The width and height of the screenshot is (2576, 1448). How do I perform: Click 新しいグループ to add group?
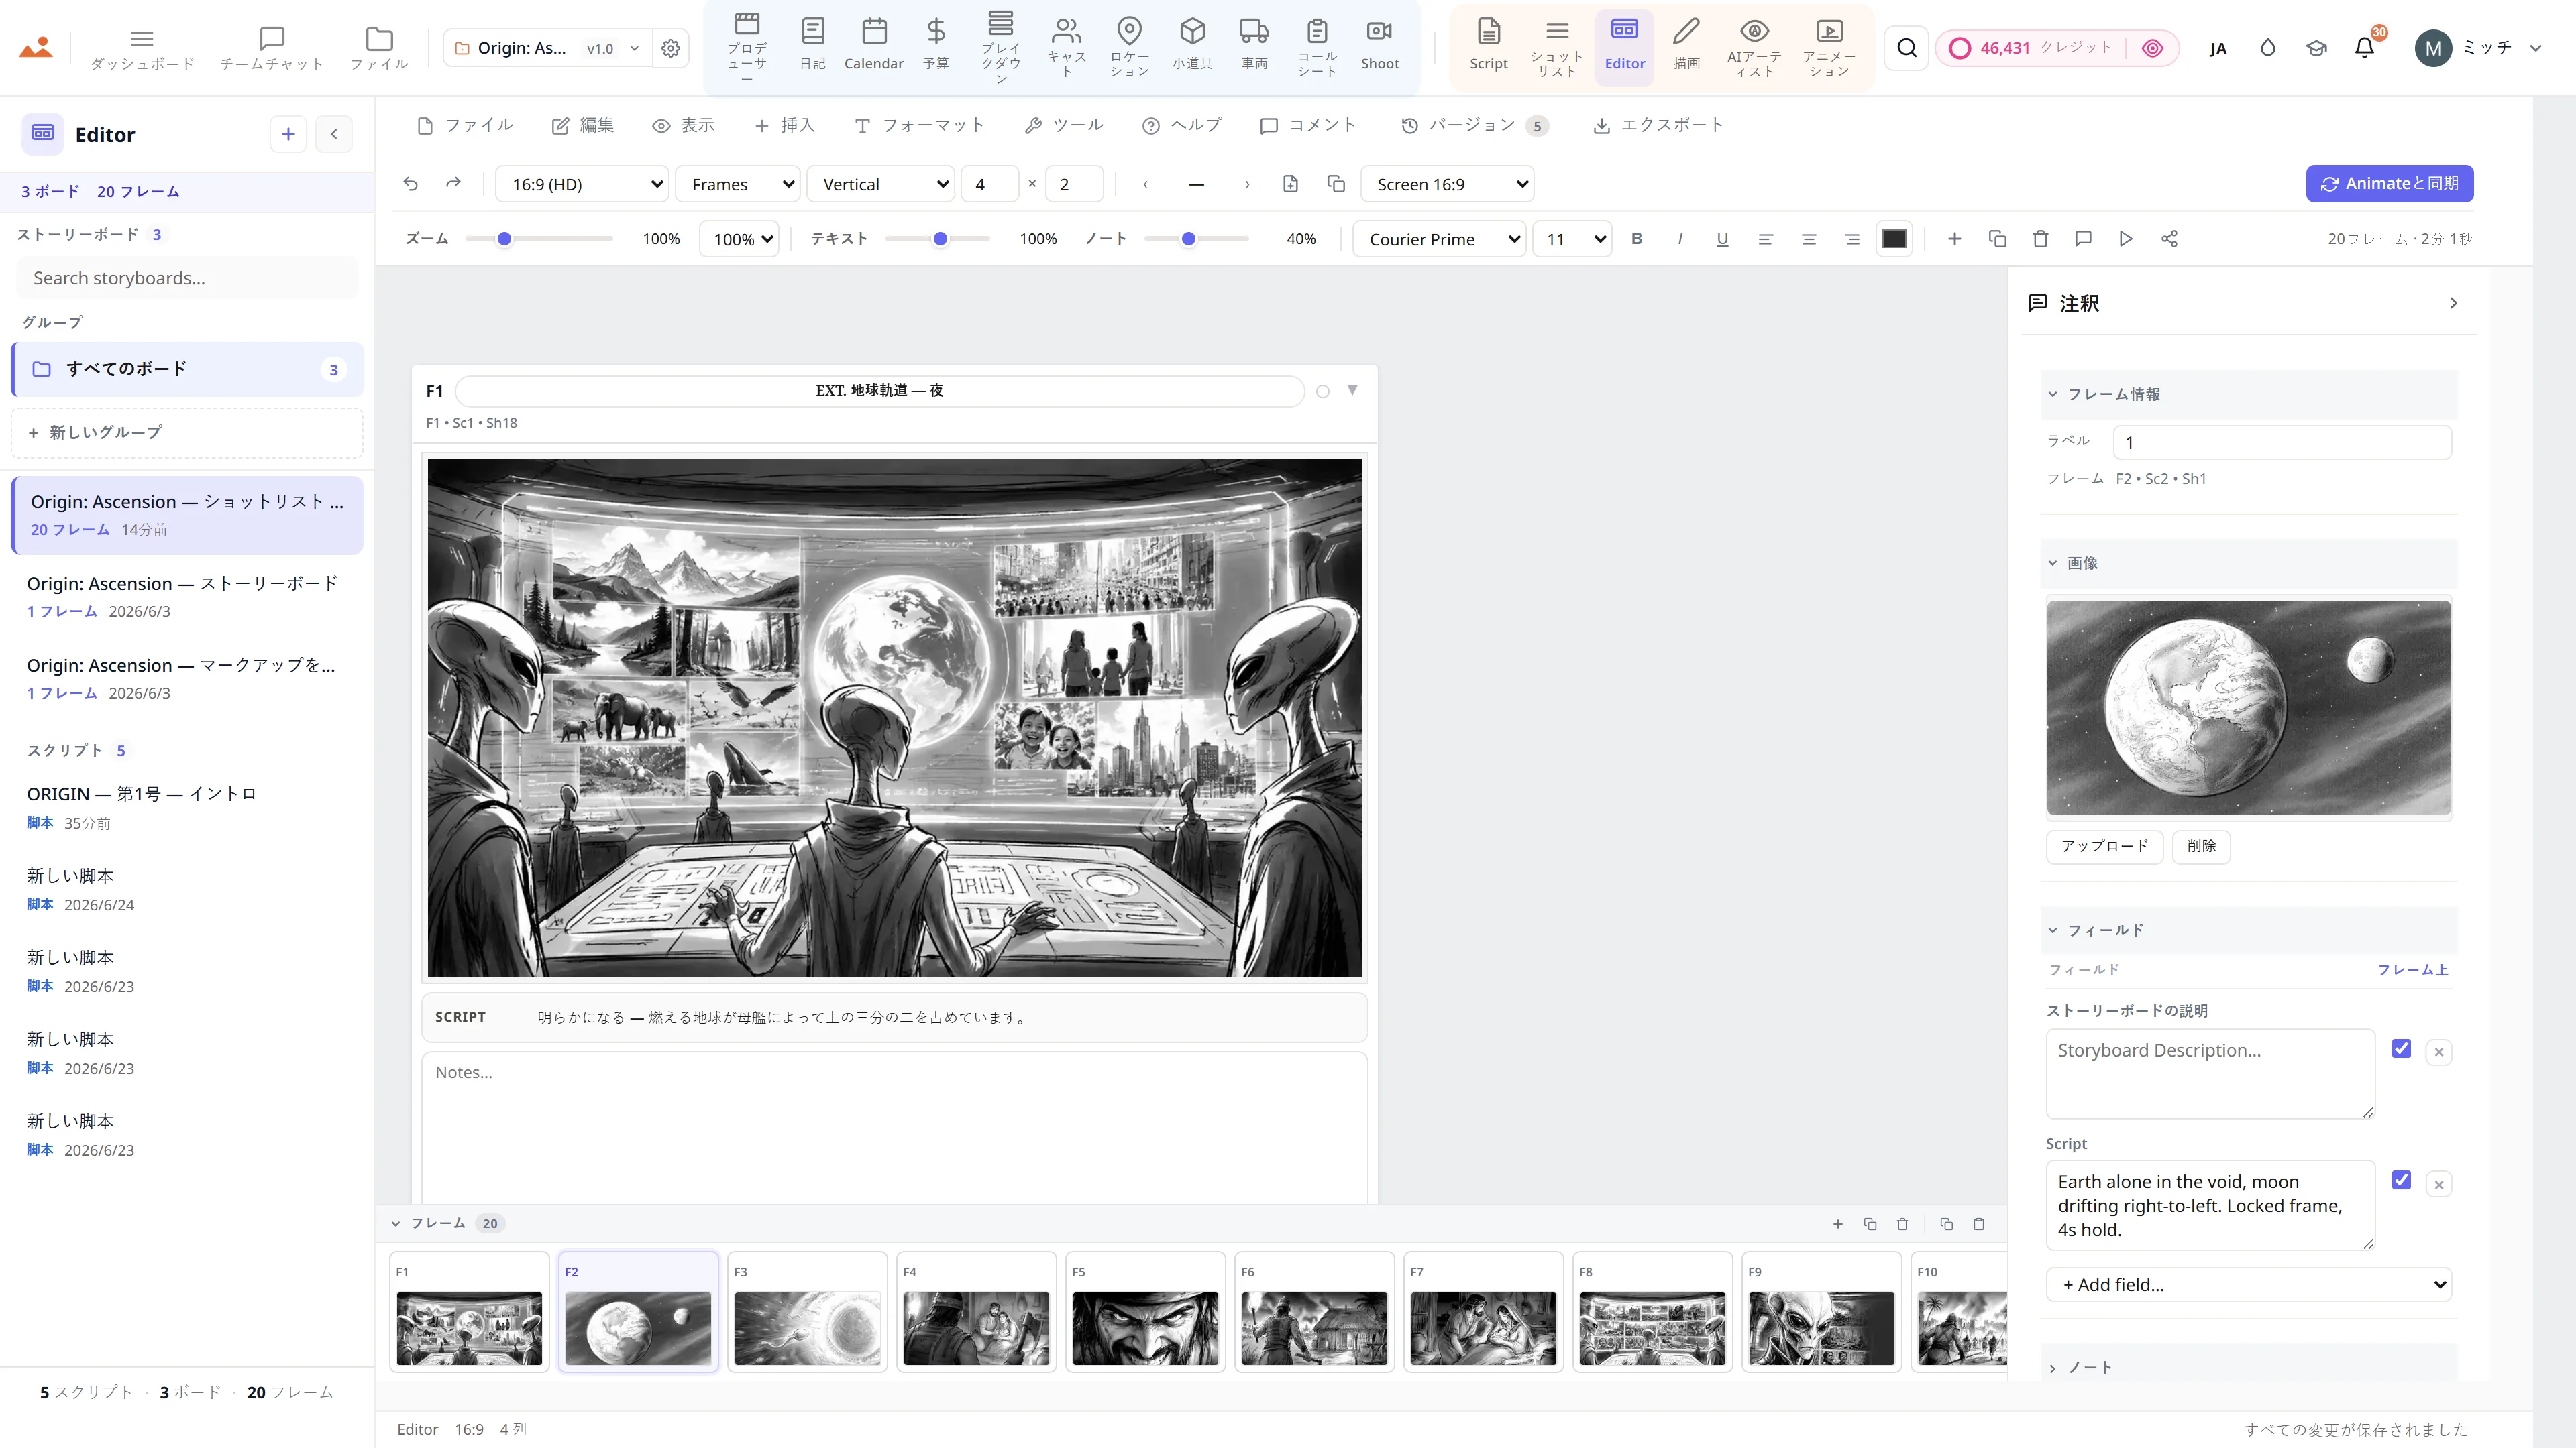click(187, 432)
